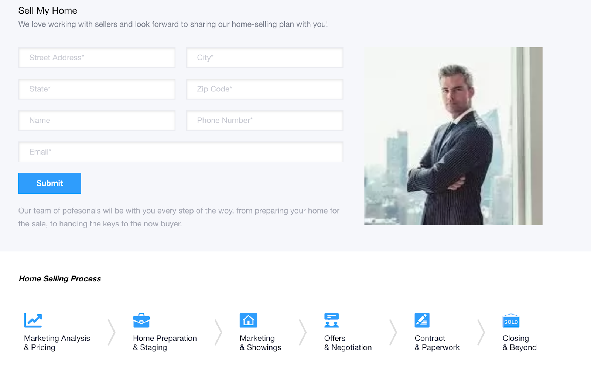
Task: Click into the City input field
Action: pos(264,58)
